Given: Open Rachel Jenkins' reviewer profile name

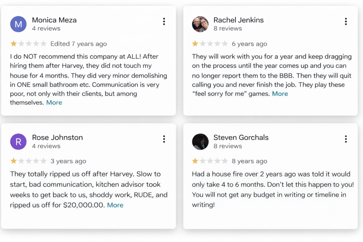Looking at the screenshot, I should coord(239,20).
